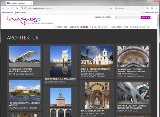Open the STADTBILDER menu item
160x117 pixels.
click(120, 27)
